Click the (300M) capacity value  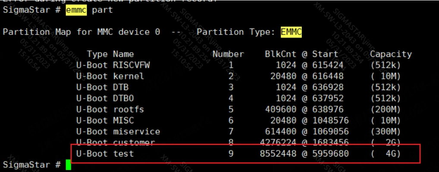point(386,131)
